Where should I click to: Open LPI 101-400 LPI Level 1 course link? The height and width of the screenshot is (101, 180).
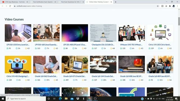(75, 45)
